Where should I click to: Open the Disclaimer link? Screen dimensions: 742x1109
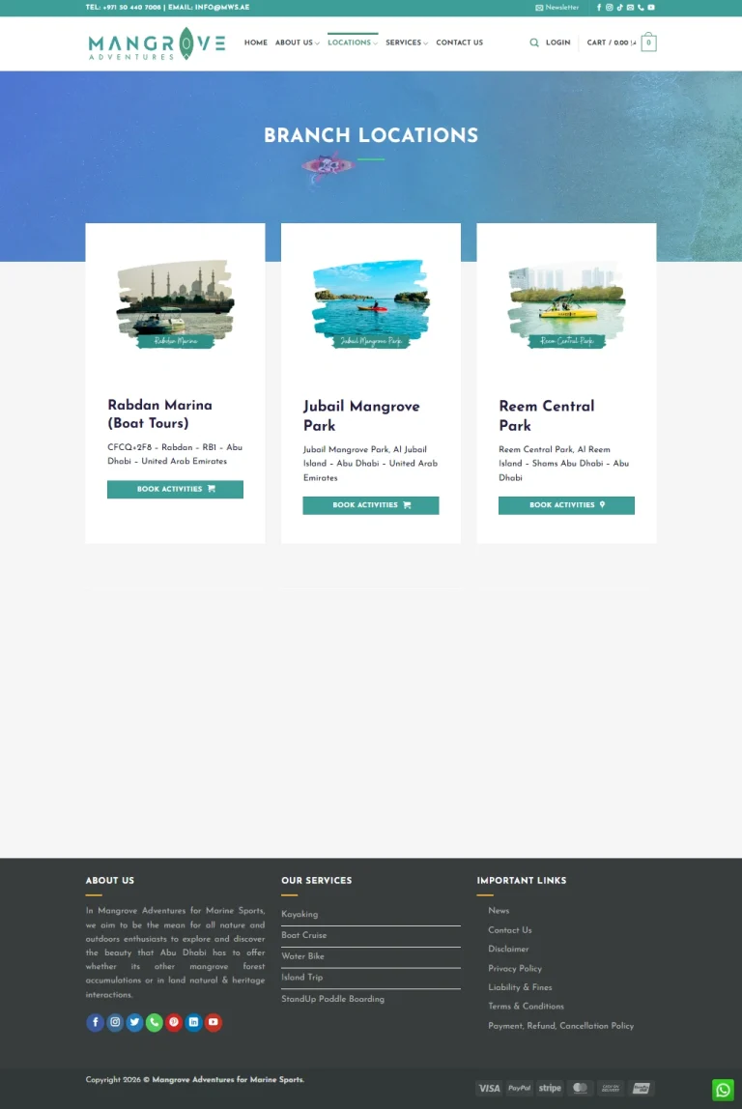point(508,950)
